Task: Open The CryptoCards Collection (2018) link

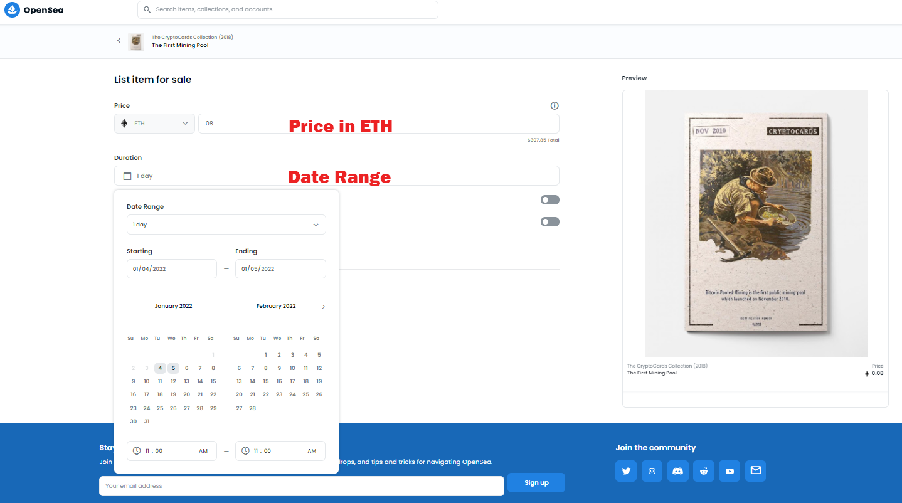Action: pyautogui.click(x=191, y=36)
